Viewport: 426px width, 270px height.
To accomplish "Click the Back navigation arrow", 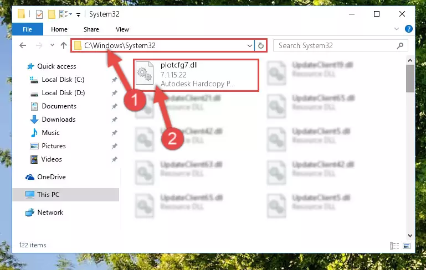I will 23,45.
